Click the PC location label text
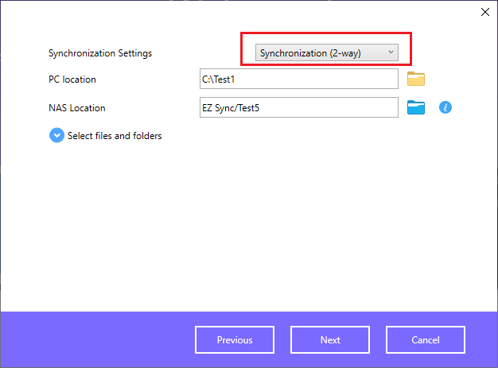Viewport: 498px width, 368px height. point(72,79)
